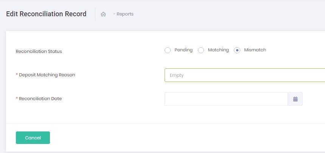Click the "Pending" option label text
This screenshot has height=153, width=325.
(183, 50)
